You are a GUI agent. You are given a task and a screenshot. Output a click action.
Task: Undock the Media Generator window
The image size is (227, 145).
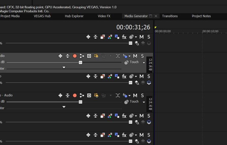point(151,16)
